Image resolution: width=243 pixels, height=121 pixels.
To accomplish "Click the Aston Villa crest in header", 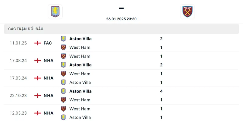I will (x=55, y=12).
